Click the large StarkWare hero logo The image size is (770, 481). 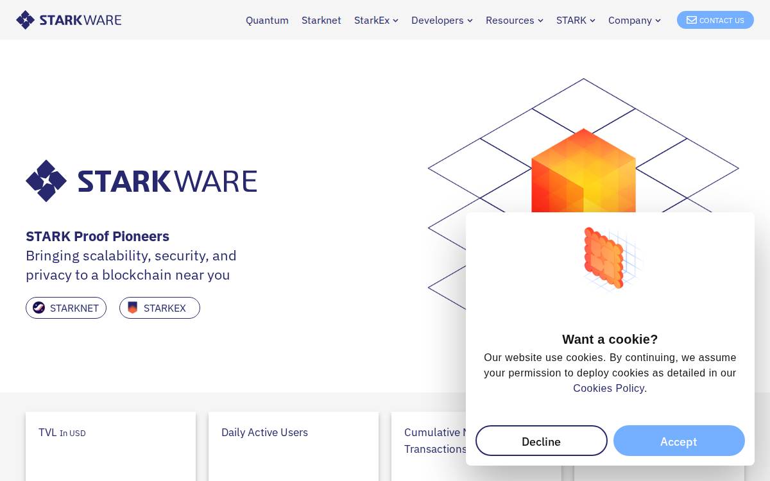coord(141,181)
